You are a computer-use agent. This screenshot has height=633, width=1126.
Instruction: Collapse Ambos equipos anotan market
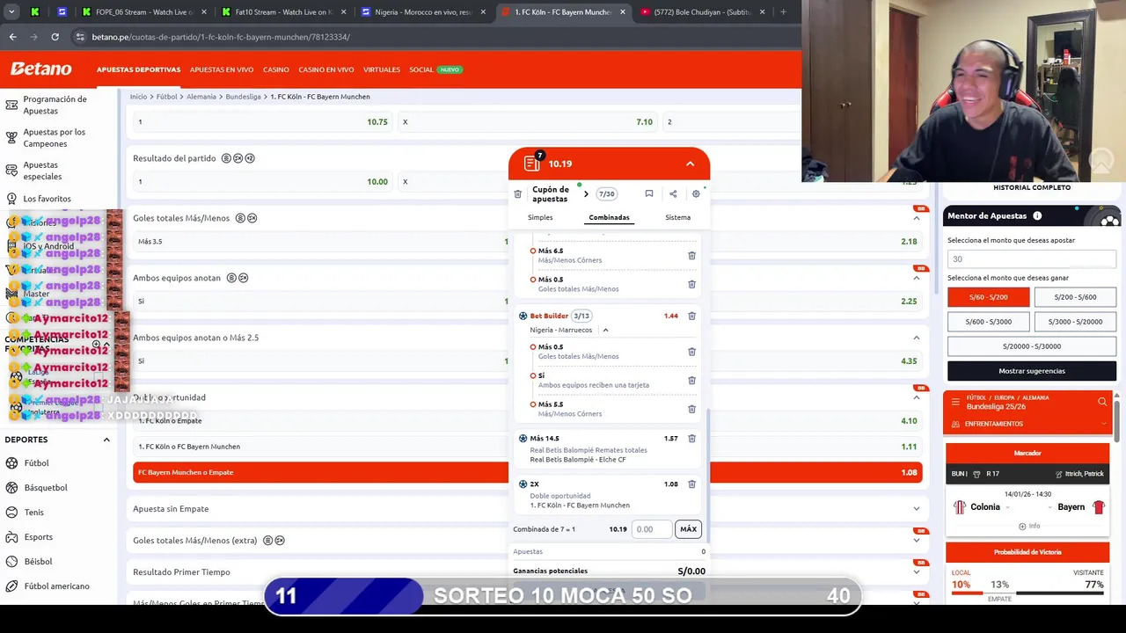916,278
